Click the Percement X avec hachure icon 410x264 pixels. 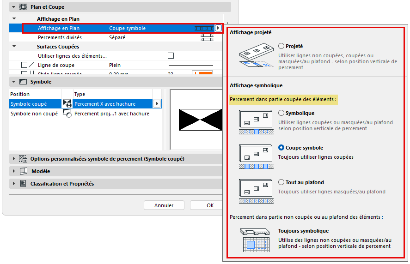click(67, 104)
